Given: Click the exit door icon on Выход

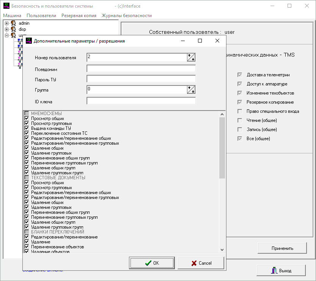Looking at the screenshot, I should tap(273, 271).
